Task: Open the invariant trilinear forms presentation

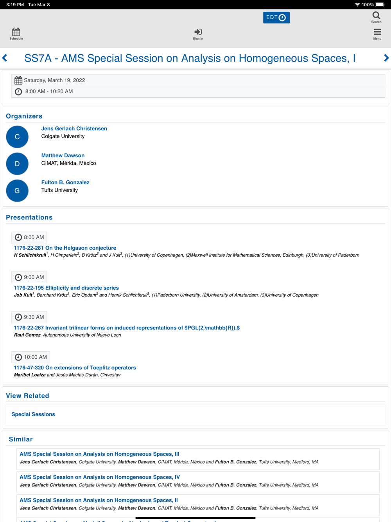Action: [127, 328]
